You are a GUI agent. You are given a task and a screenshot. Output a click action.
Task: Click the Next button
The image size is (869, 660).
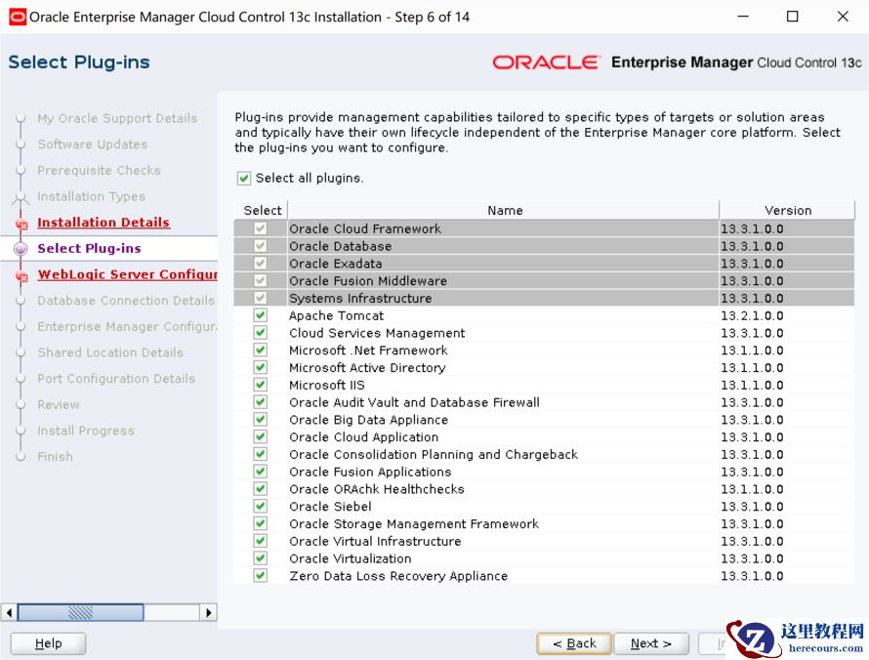pos(651,643)
